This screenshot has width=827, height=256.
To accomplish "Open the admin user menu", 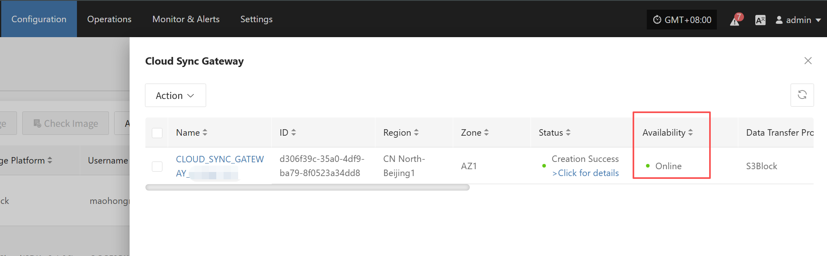I will click(798, 20).
